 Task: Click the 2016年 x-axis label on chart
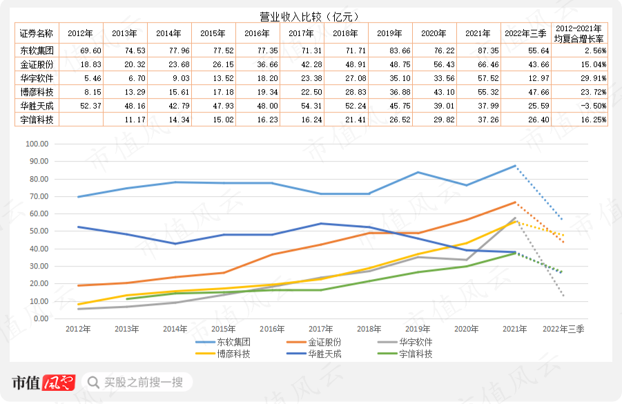tap(272, 329)
